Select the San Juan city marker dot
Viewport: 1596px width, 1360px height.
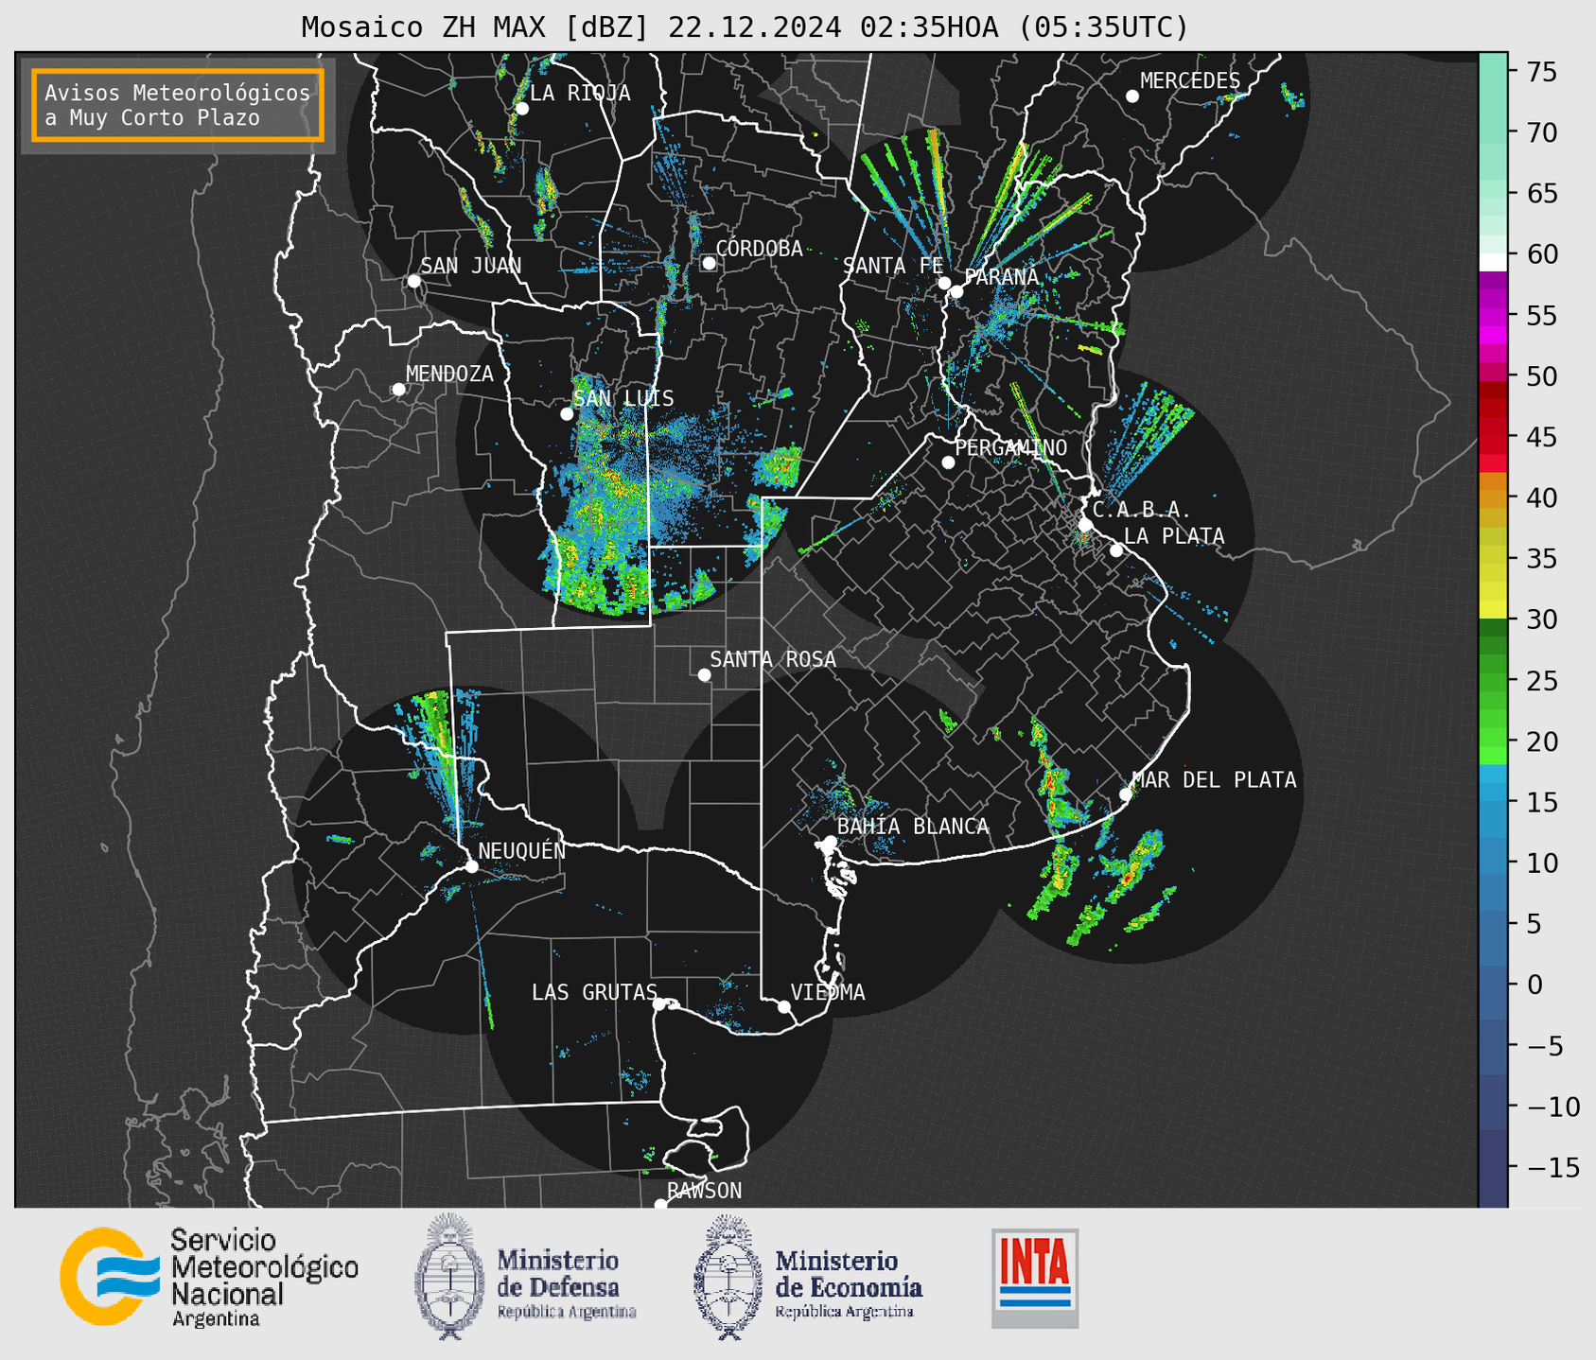(413, 281)
